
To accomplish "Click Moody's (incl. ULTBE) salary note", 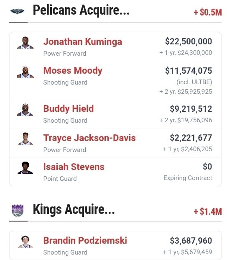I will tap(194, 82).
